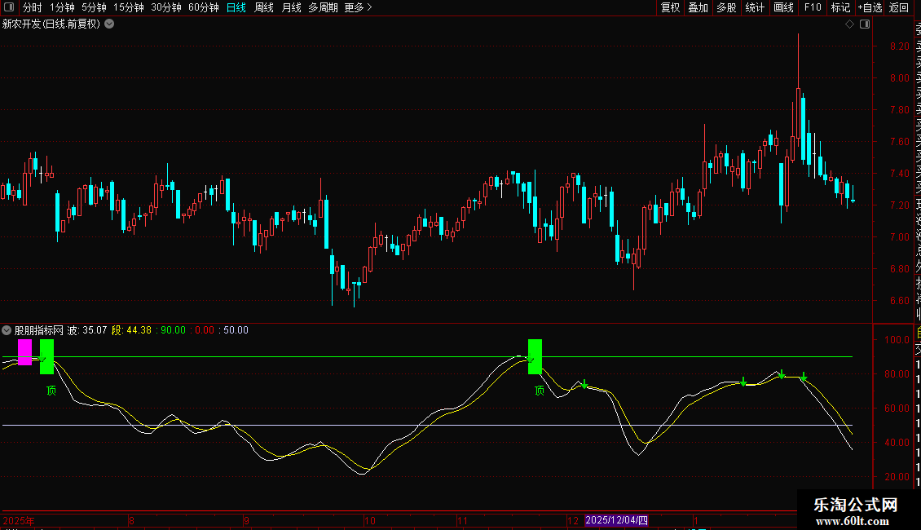The height and width of the screenshot is (530, 921).
Task: Select the 30分钟 period tab
Action: pos(166,7)
